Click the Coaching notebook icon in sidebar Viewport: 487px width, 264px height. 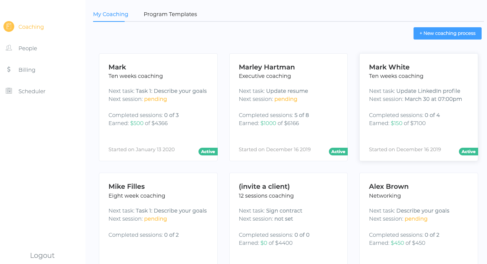(x=9, y=26)
